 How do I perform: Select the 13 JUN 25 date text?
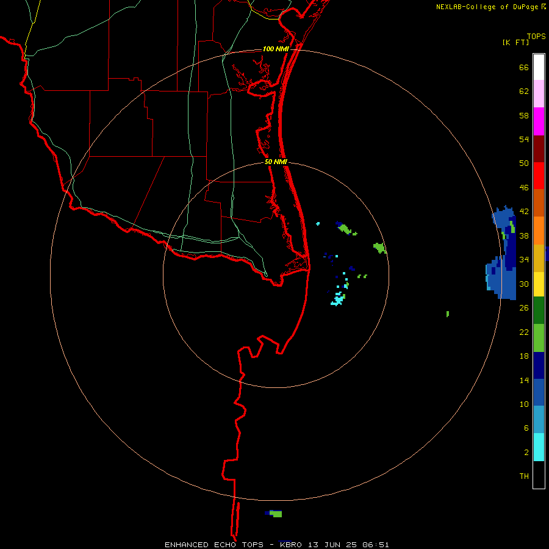(x=332, y=545)
